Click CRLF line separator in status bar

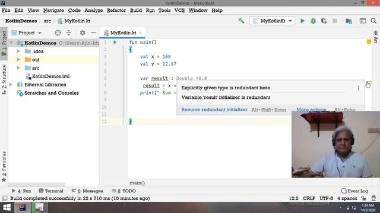(309, 198)
